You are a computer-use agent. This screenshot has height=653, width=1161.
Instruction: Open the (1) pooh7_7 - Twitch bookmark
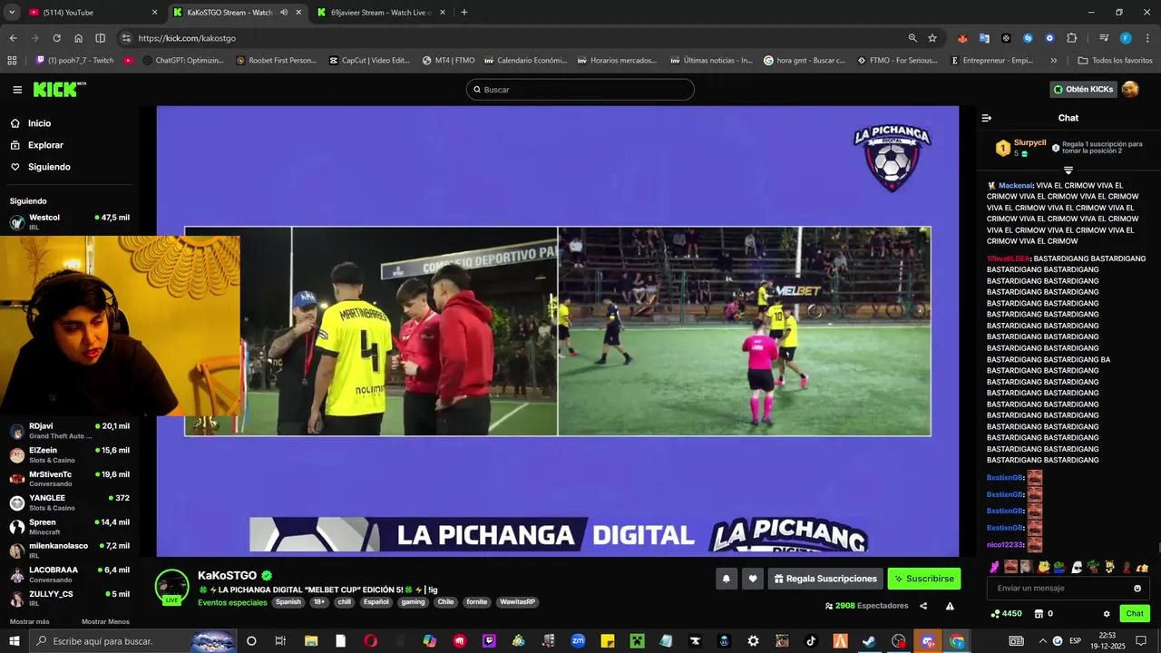tap(74, 61)
